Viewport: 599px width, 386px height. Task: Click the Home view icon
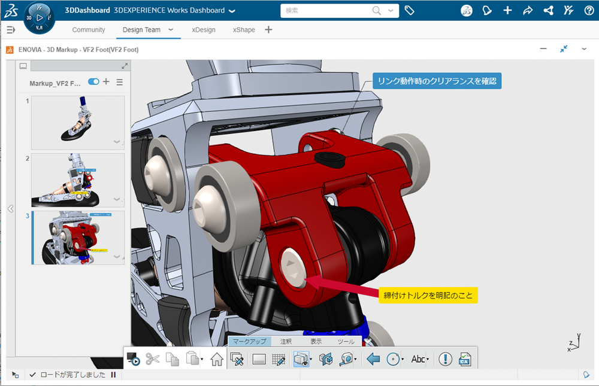217,359
